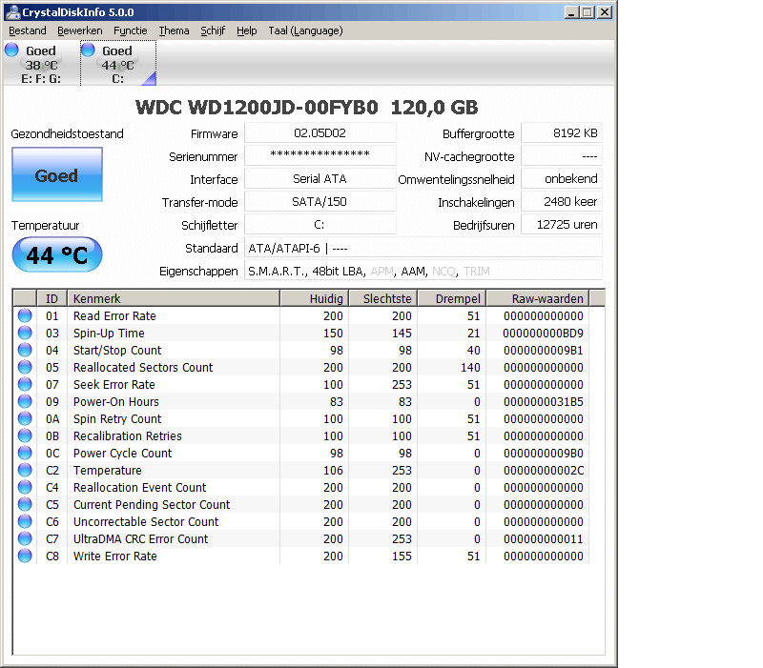Click the Standaard field ATA/ATAPI-6
The image size is (763, 668).
click(x=423, y=248)
